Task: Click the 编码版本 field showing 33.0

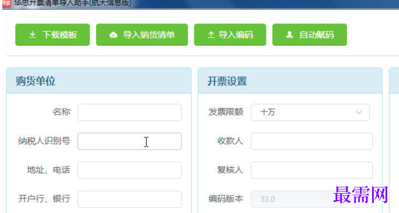Action: pos(312,199)
